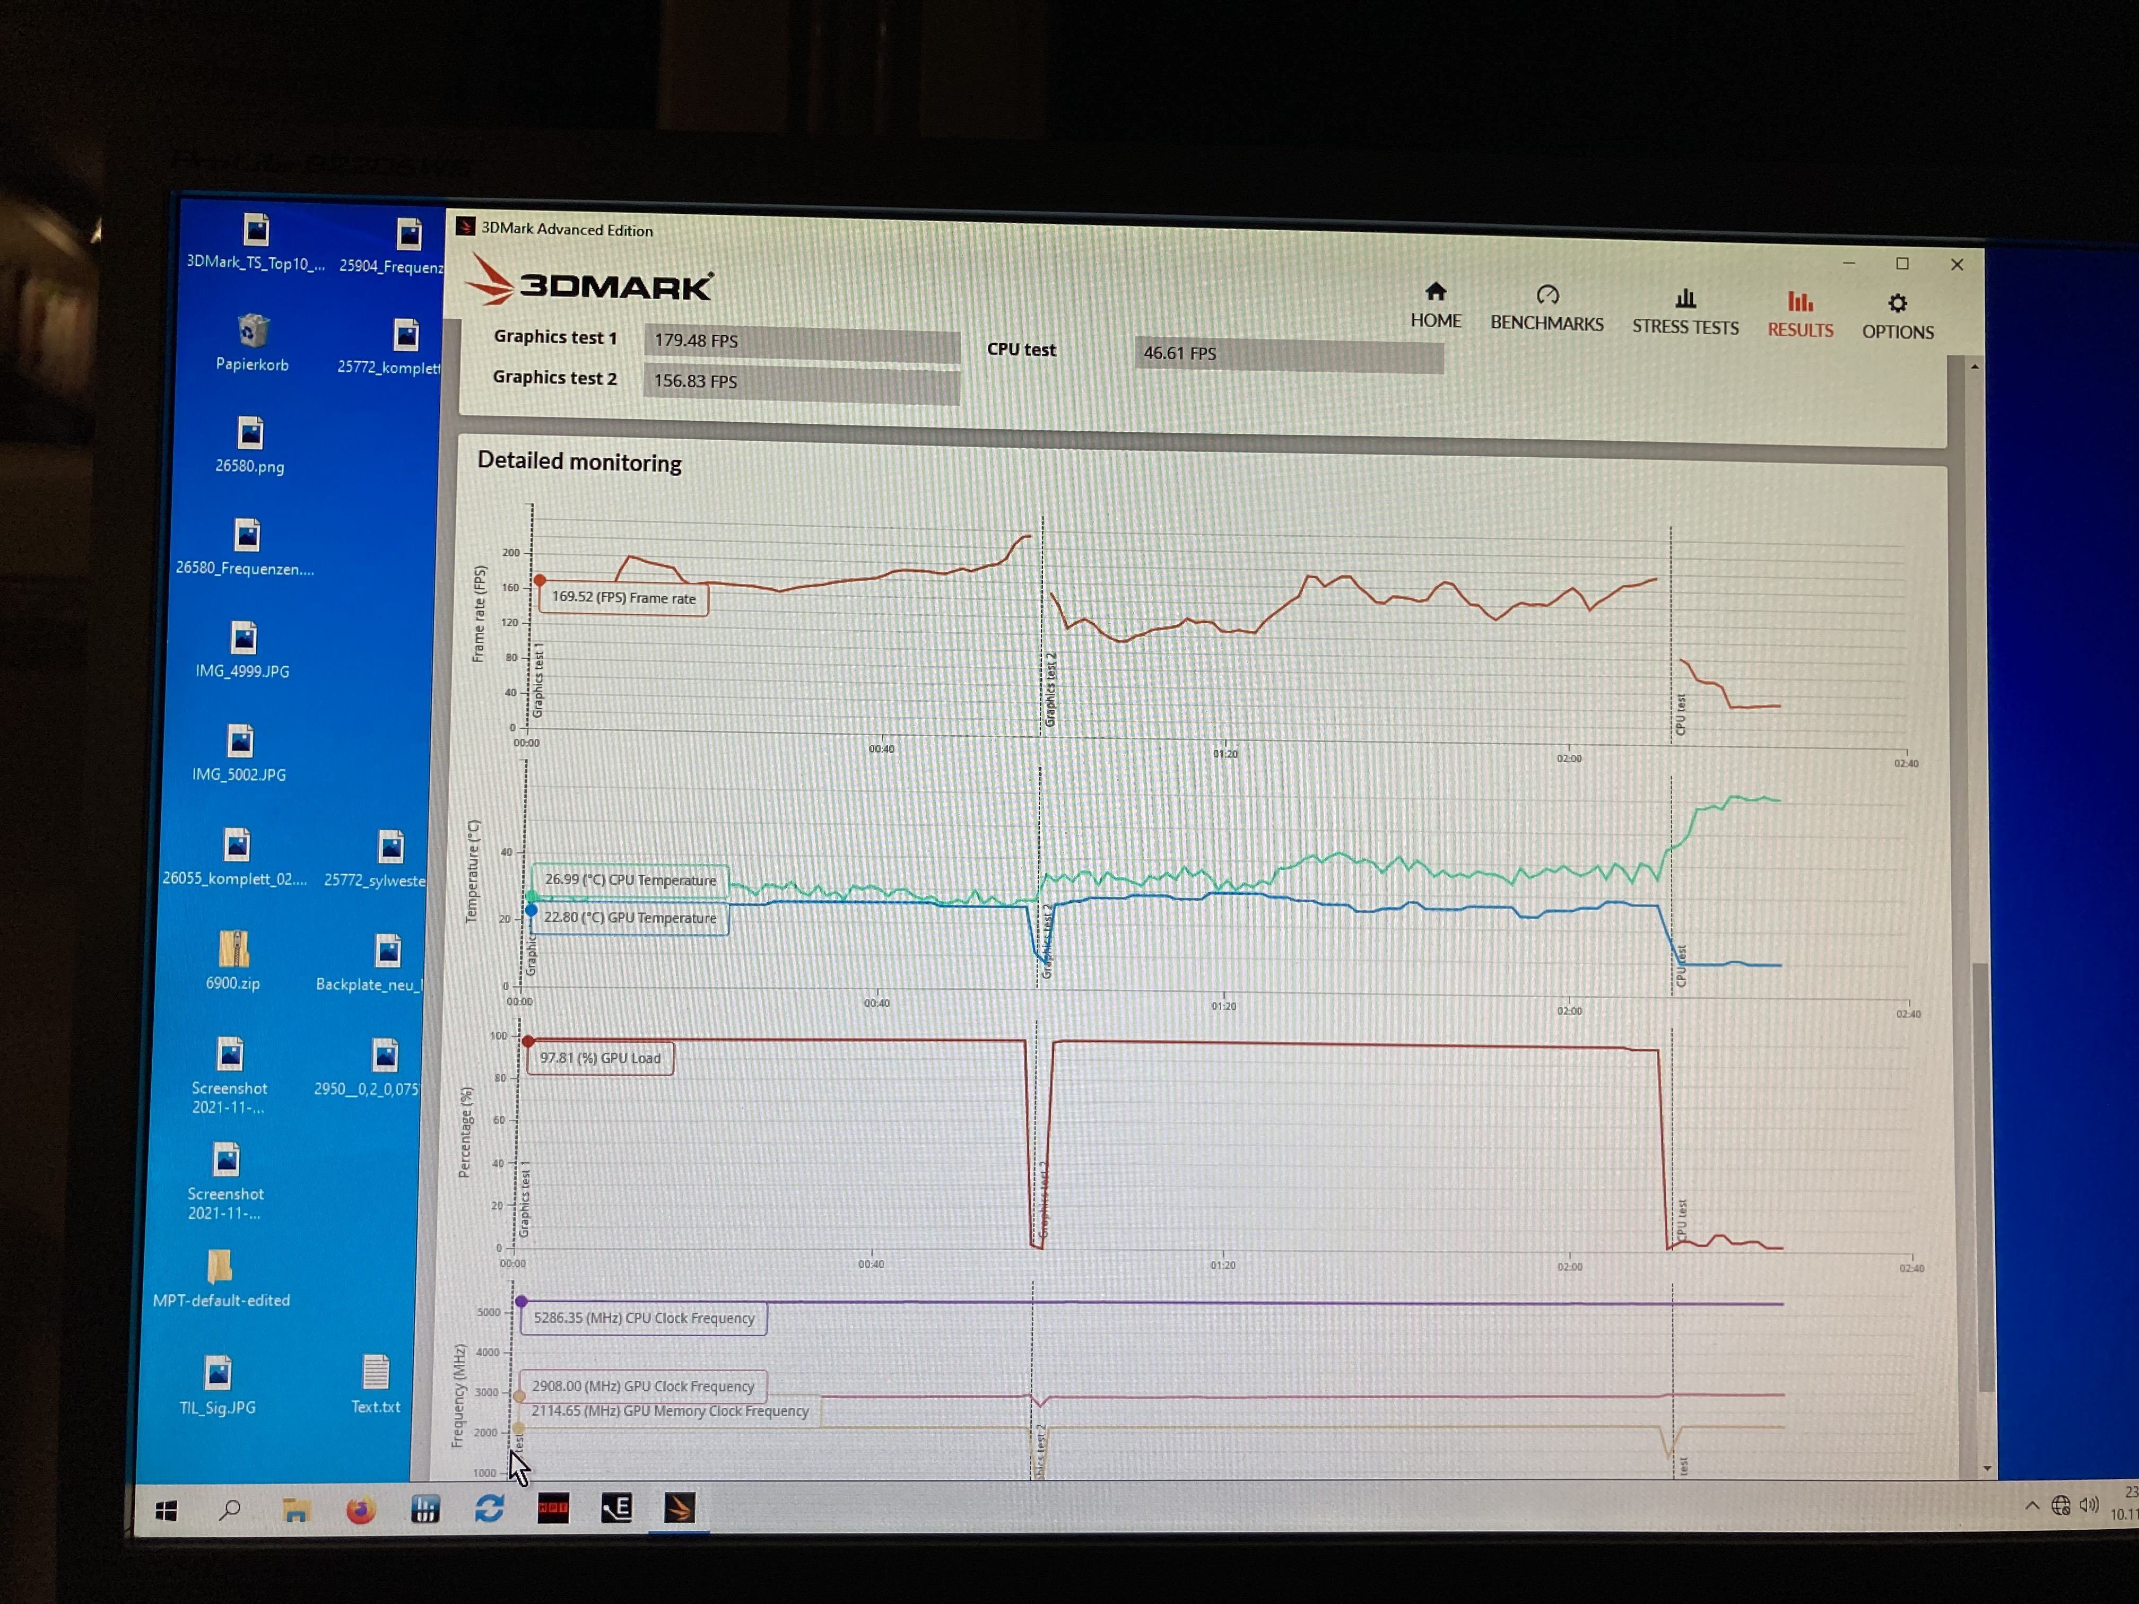2139x1604 pixels.
Task: Select the 2950__0,2_0,075 desktop file
Action: click(368, 1067)
